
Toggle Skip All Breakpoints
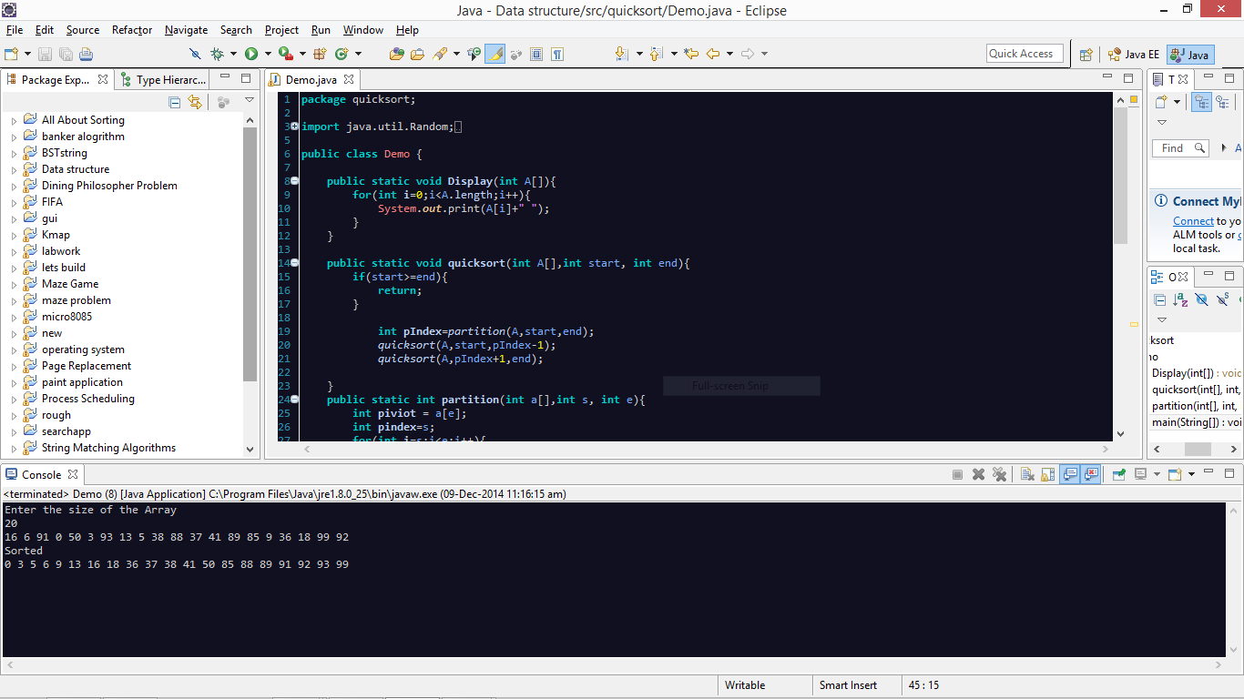(194, 53)
